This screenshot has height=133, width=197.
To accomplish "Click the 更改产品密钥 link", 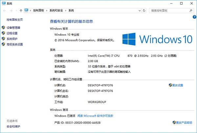I will coord(184,123).
